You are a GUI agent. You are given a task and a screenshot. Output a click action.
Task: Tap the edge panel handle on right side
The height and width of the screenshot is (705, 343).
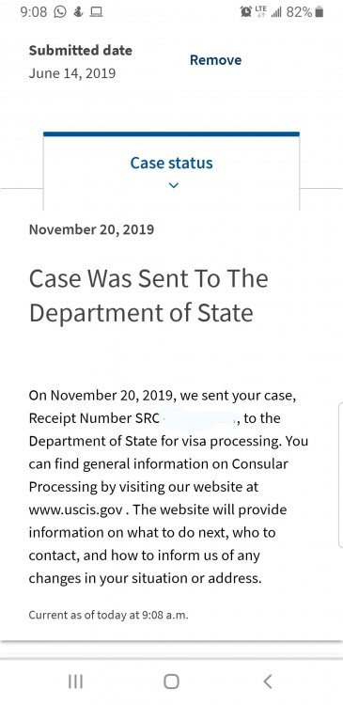pyautogui.click(x=340, y=476)
